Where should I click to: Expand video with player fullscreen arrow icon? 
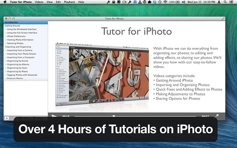click(x=216, y=116)
